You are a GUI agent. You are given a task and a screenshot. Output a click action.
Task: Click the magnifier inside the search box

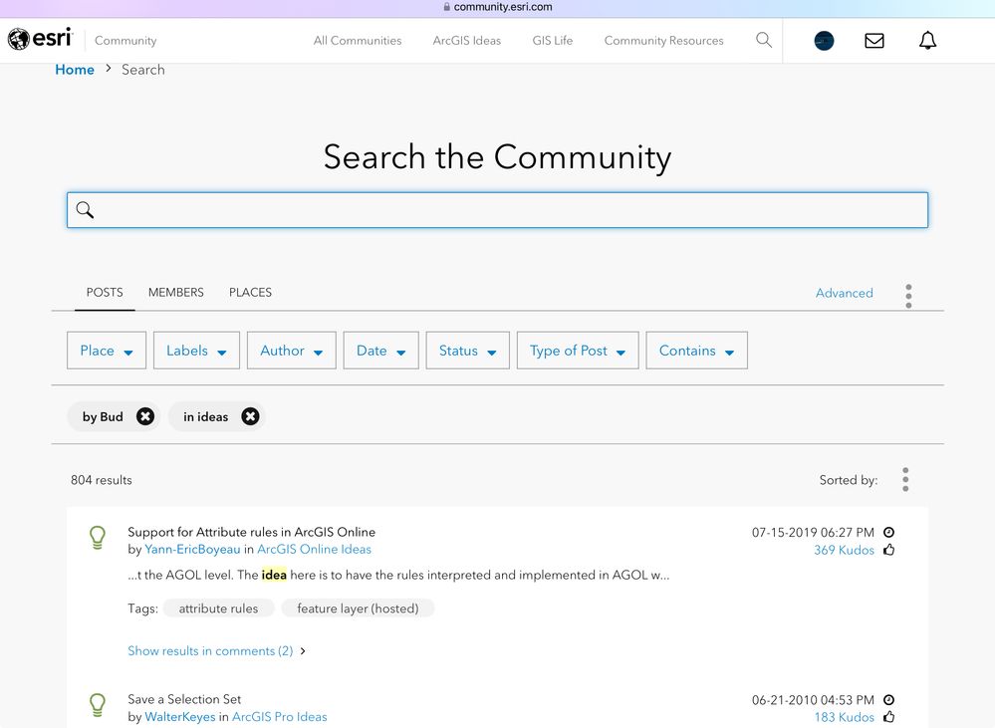85,209
